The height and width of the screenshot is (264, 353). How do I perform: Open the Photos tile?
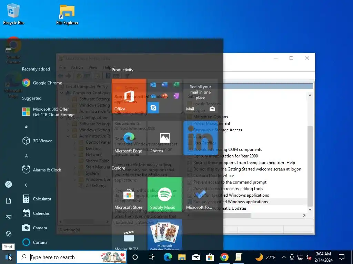coord(164,138)
